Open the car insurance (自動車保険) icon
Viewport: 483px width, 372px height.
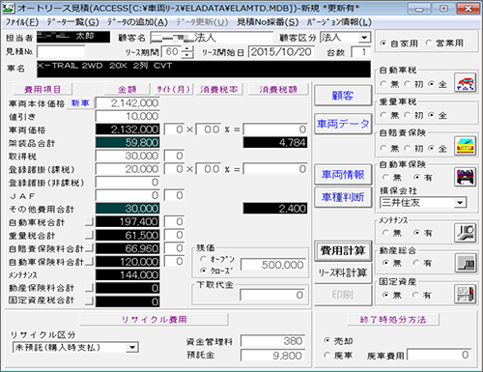point(466,177)
